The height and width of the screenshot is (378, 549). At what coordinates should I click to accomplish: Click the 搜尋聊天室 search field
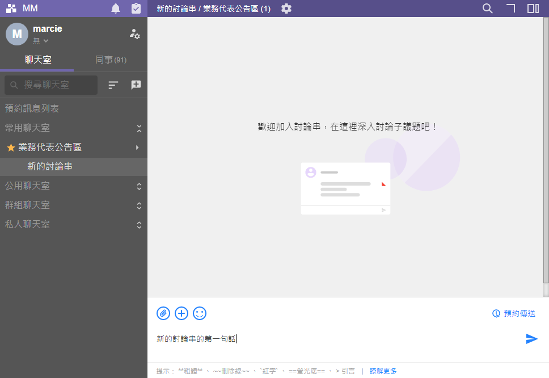point(51,85)
